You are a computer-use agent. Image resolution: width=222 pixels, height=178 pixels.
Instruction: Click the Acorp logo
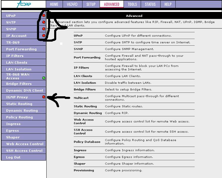(x=23, y=4)
